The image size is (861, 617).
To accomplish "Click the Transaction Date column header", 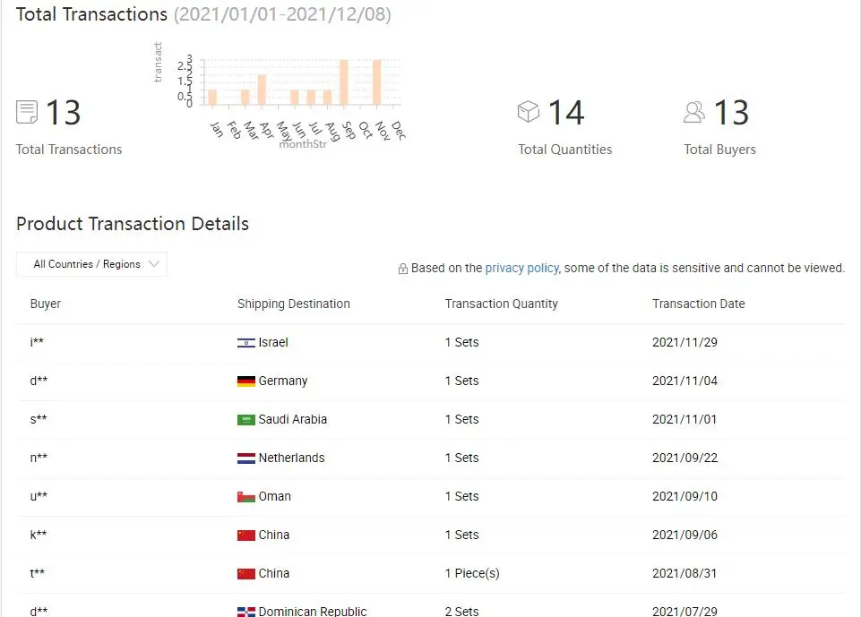I will (x=698, y=304).
